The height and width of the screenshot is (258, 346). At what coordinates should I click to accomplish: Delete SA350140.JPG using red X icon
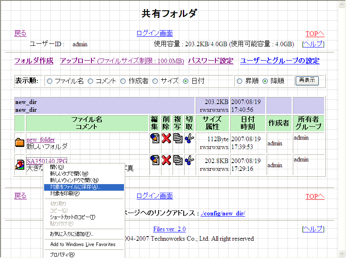point(166,160)
